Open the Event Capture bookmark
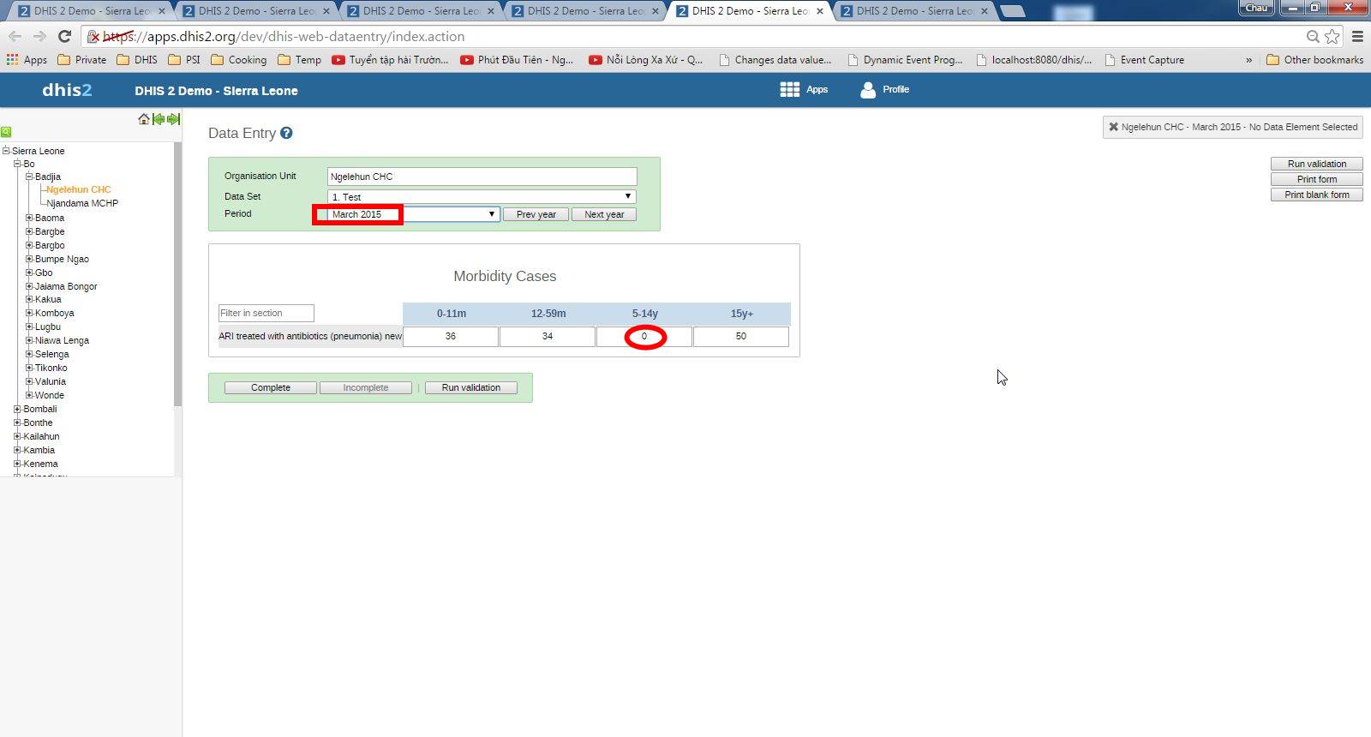Screen dimensions: 1371x737 click(x=1145, y=60)
